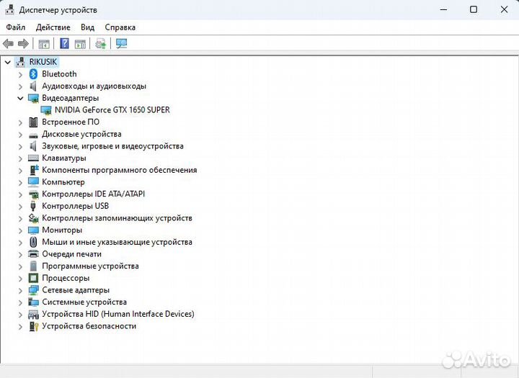Image resolution: width=519 pixels, height=378 pixels.
Task: Click the Back arrow toolbar icon
Action: (8, 43)
